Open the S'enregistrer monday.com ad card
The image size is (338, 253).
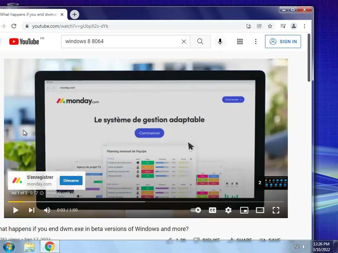point(47,180)
